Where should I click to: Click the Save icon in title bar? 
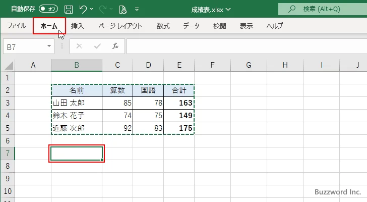[69, 9]
